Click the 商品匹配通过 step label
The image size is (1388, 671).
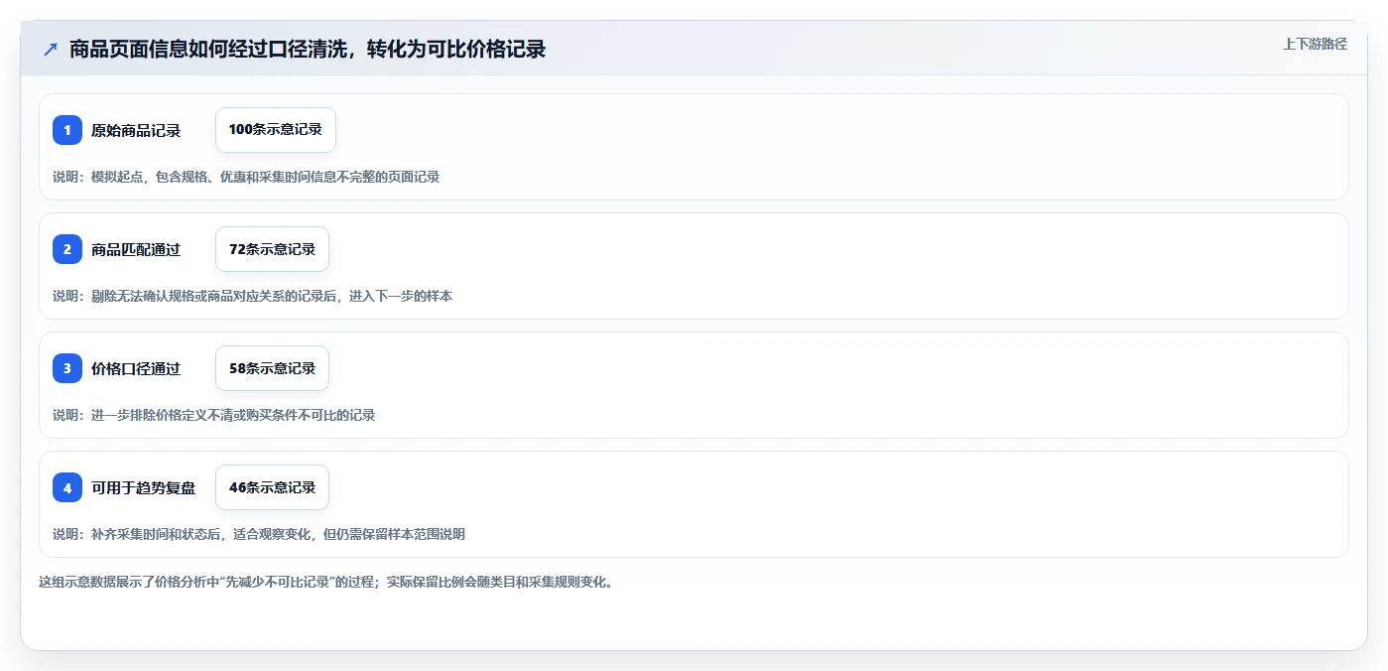pos(136,249)
